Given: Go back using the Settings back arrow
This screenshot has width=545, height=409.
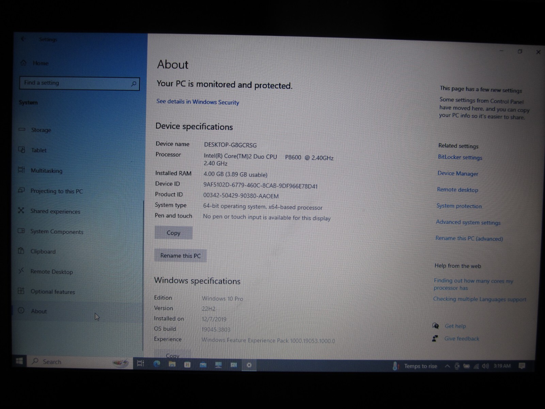Looking at the screenshot, I should (23, 39).
